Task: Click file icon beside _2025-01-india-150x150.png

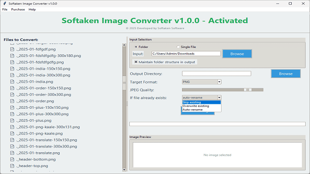Action: [x=12, y=69]
